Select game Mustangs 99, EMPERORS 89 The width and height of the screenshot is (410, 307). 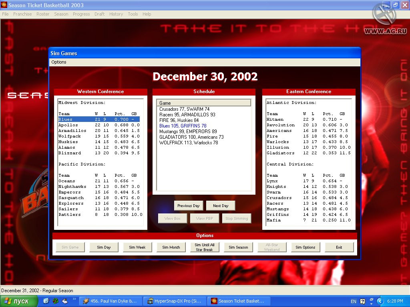188,131
